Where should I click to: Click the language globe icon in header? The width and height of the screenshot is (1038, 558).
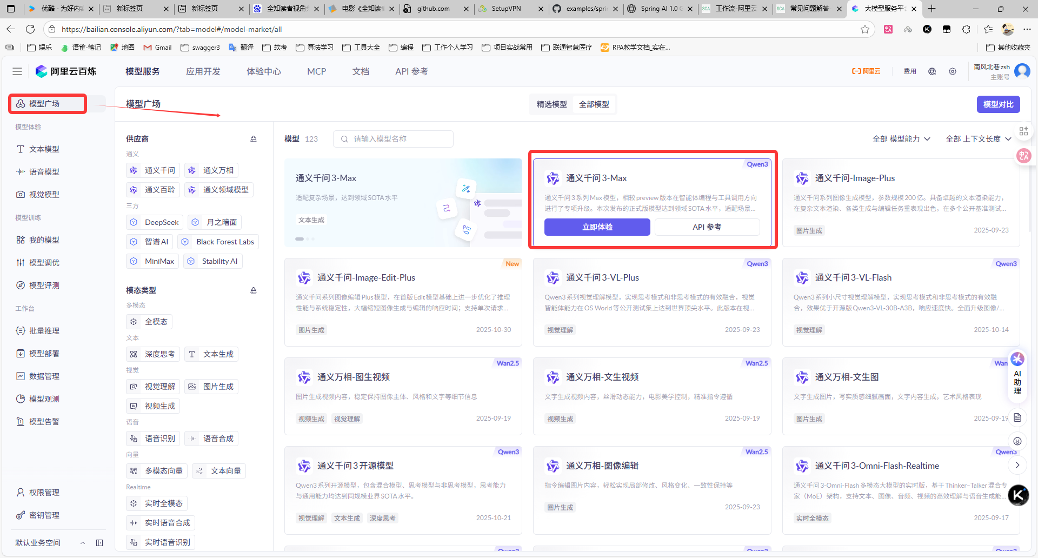932,71
